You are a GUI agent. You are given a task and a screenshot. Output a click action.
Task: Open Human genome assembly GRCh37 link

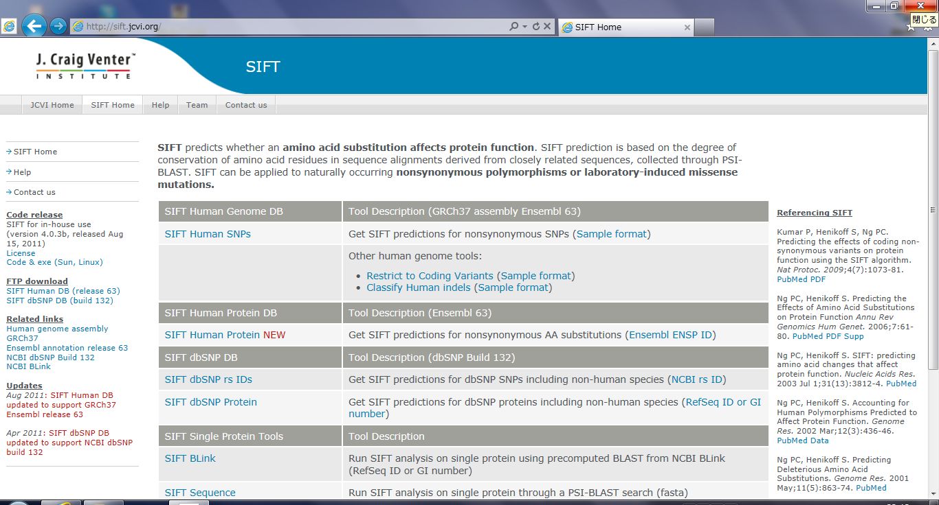57,333
